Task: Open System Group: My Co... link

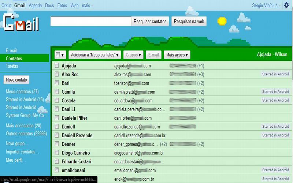Action: tap(26, 115)
